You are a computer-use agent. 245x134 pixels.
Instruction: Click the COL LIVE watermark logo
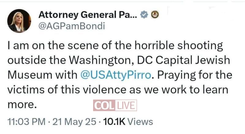point(115,106)
